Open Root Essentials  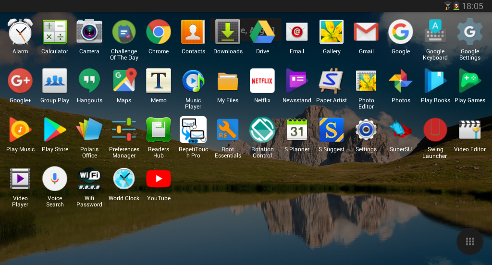point(228,130)
